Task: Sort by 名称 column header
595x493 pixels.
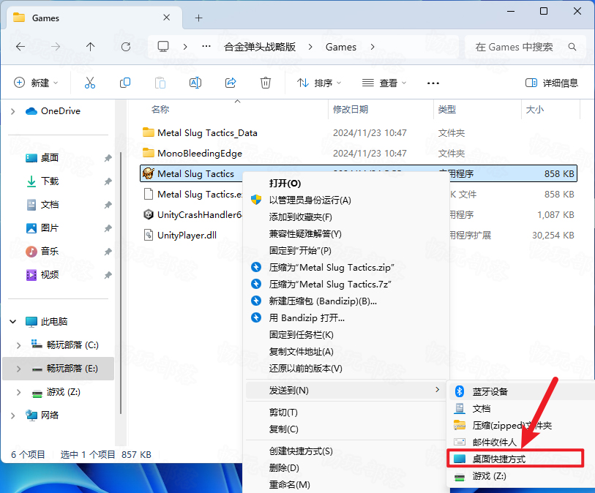Action: click(160, 110)
